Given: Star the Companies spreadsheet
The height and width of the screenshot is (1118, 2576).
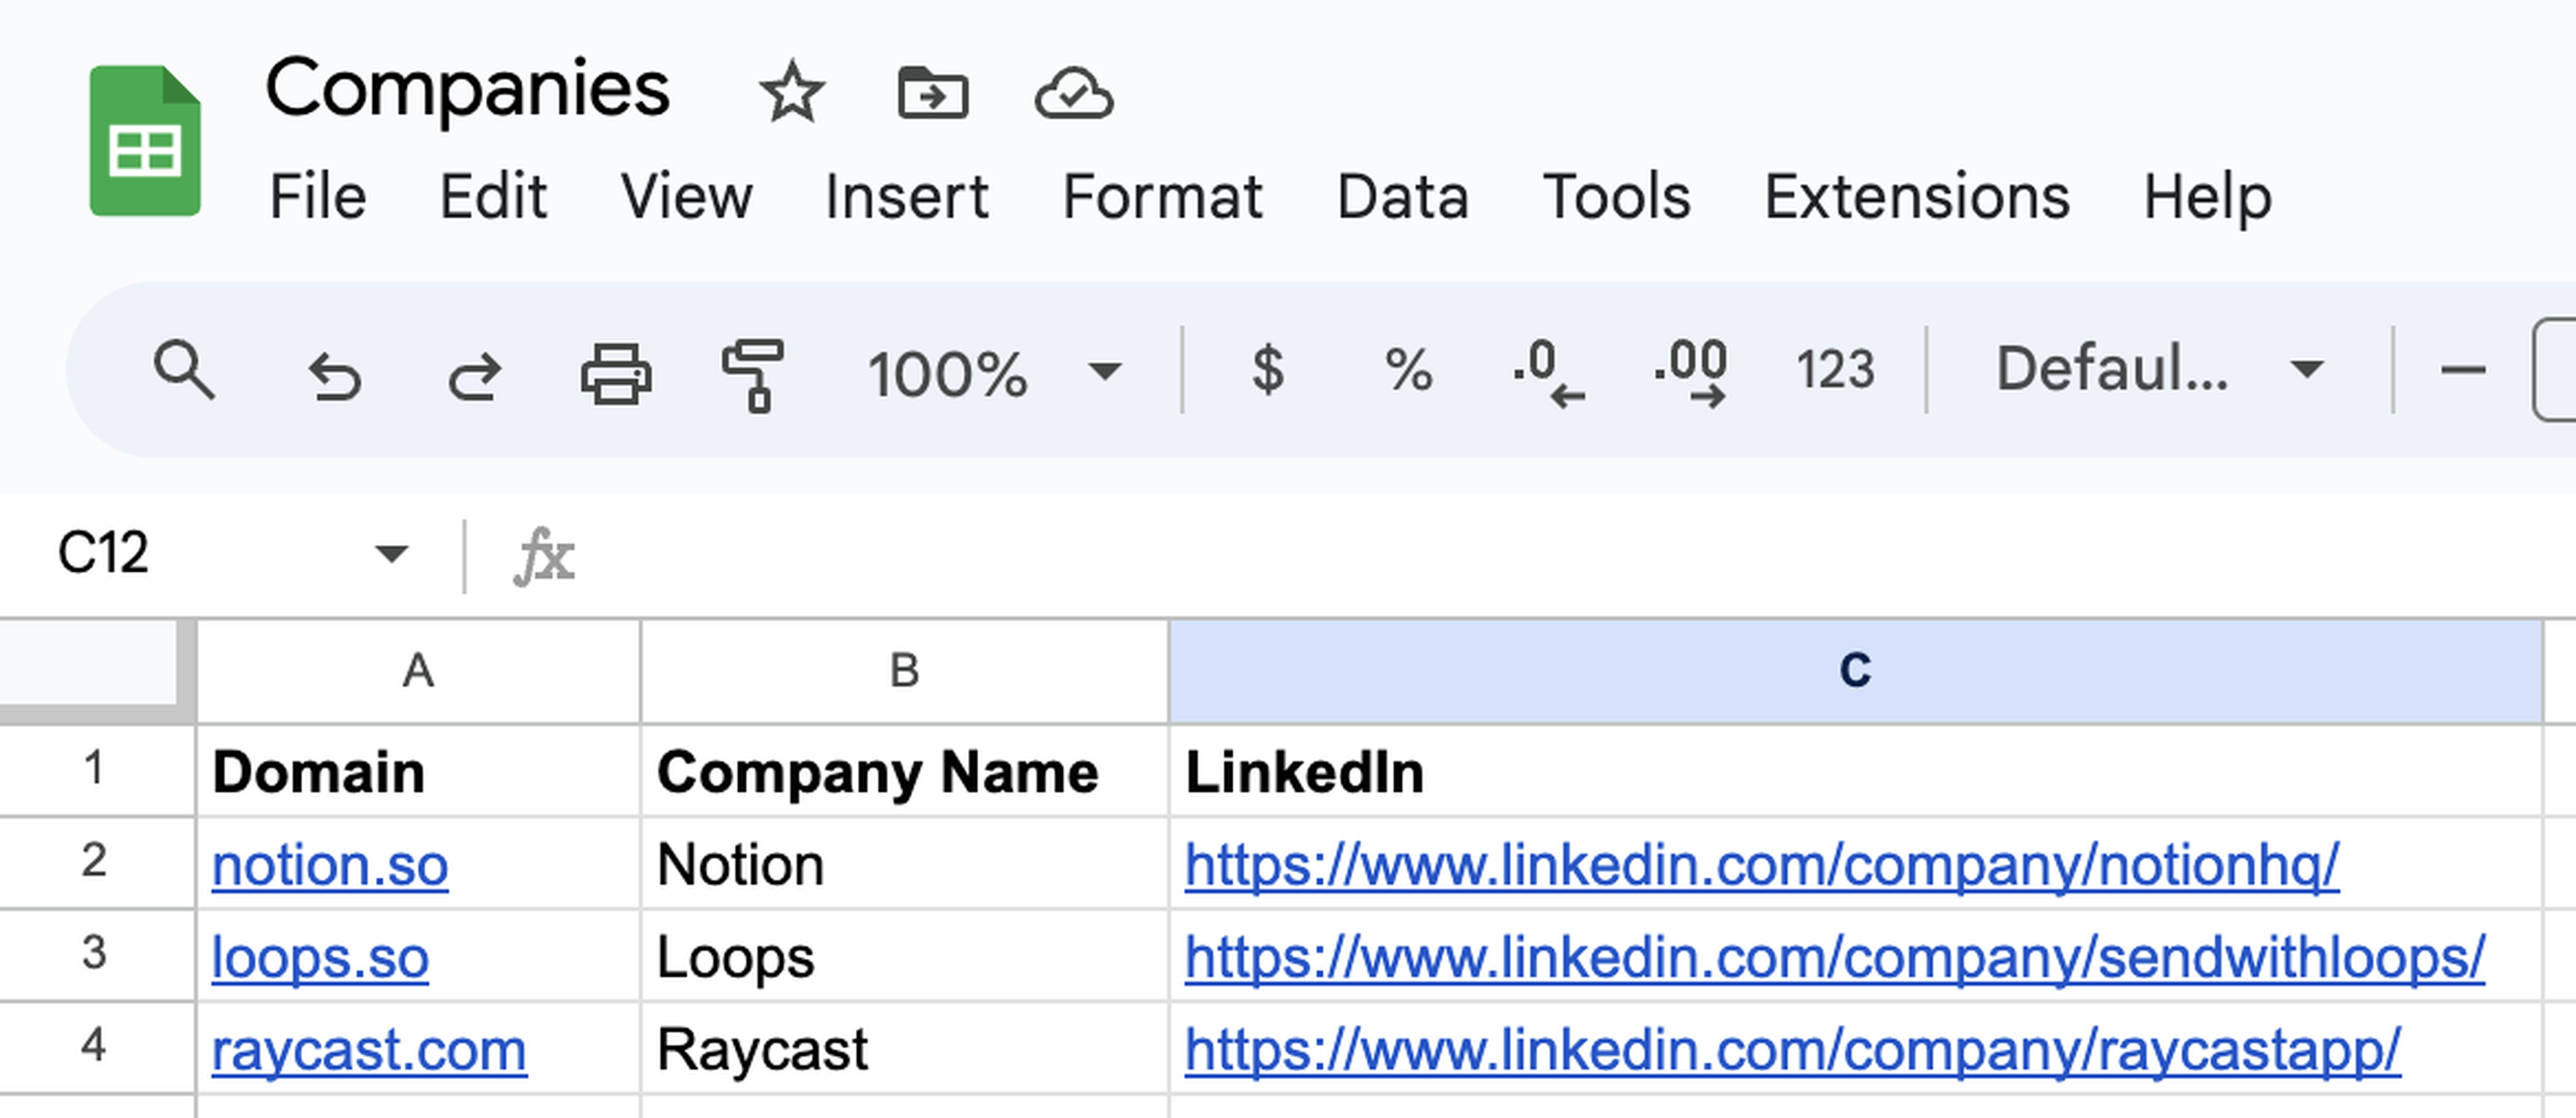Looking at the screenshot, I should click(792, 93).
